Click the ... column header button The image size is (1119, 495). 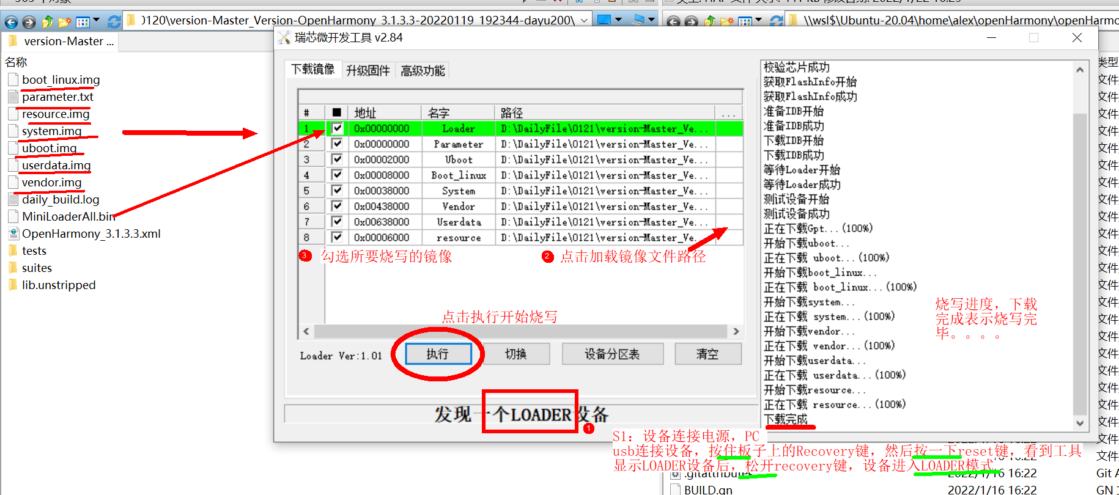coord(729,112)
